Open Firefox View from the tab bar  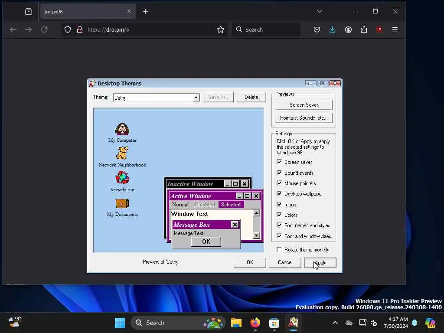click(29, 11)
